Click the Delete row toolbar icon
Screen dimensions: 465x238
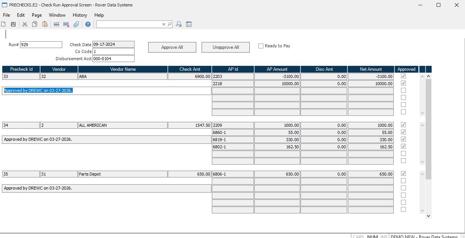tap(66, 24)
